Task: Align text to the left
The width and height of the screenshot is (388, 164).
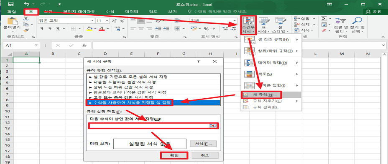Action: pyautogui.click(x=133, y=29)
